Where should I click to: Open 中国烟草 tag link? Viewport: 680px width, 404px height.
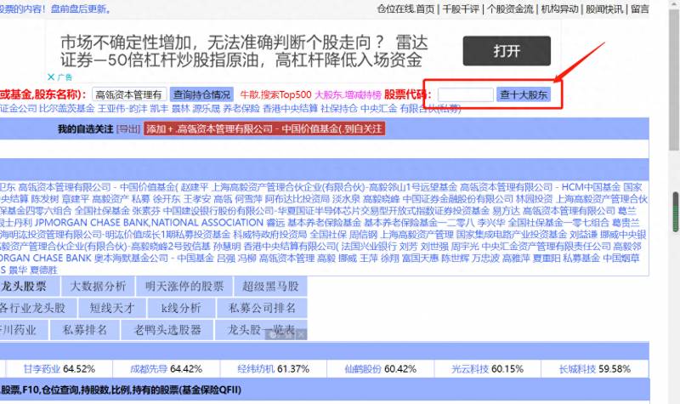(621, 258)
